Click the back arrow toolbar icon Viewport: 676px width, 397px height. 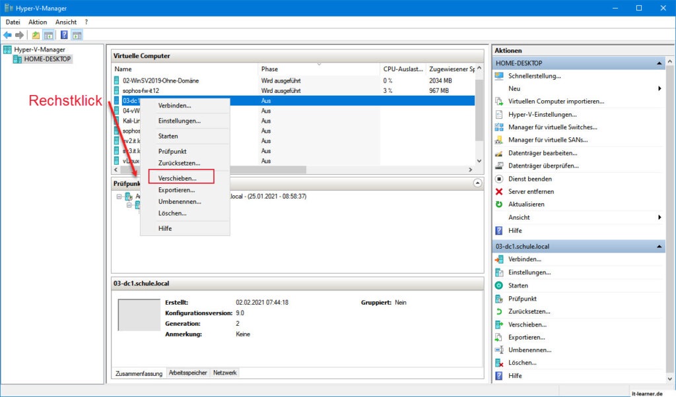tap(7, 36)
